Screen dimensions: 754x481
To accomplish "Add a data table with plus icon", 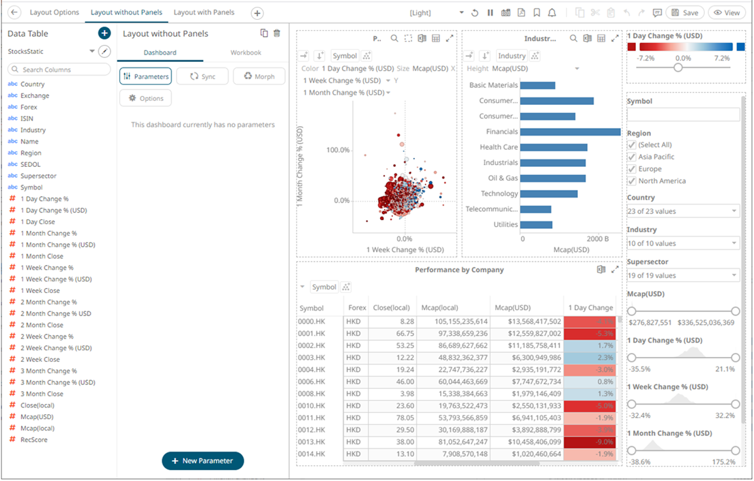I will [104, 33].
